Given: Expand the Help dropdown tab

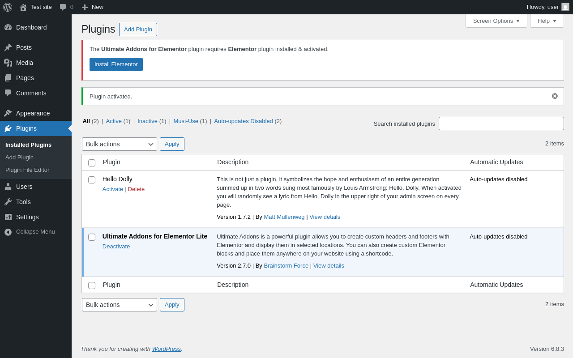Looking at the screenshot, I should 547,21.
